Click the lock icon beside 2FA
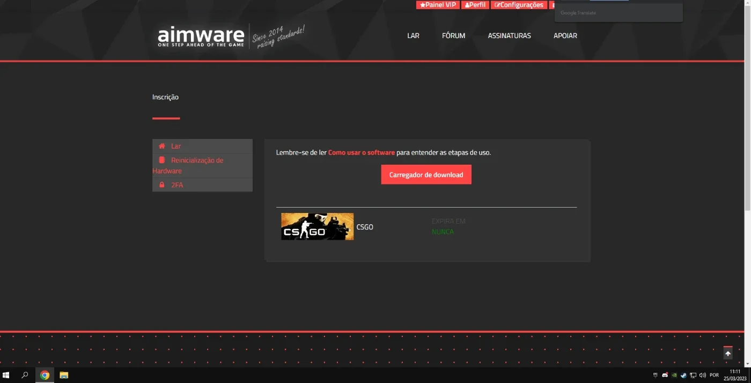 (x=161, y=185)
